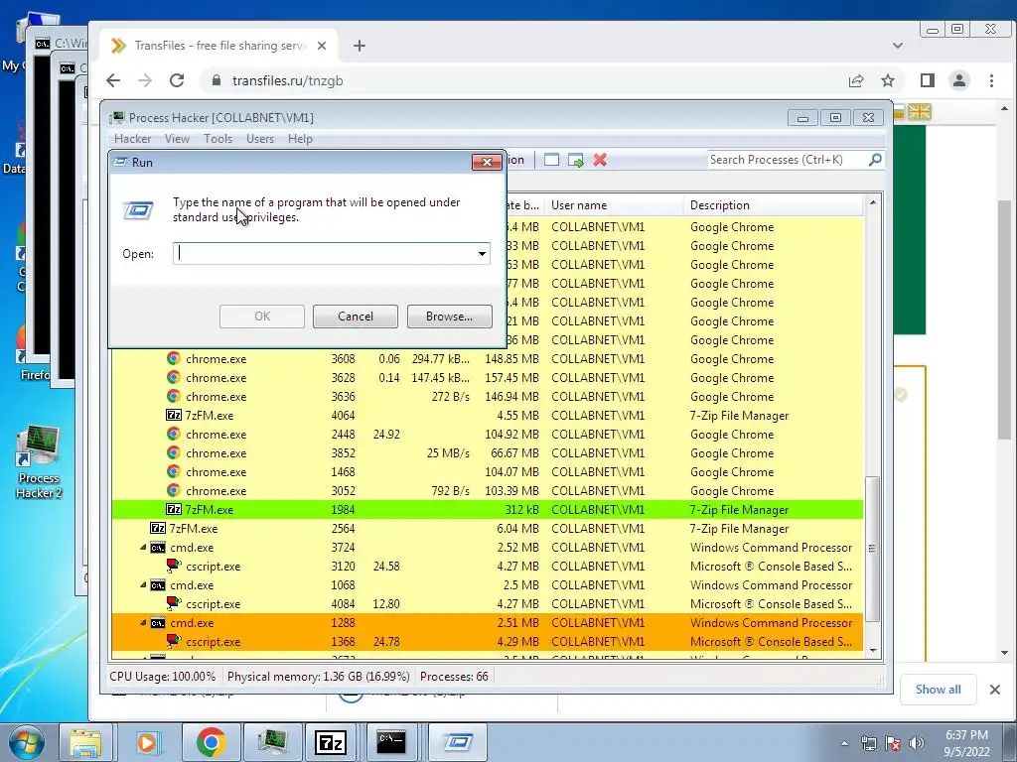
Task: Click the search magnifier icon in Process Hacker
Action: (x=875, y=160)
